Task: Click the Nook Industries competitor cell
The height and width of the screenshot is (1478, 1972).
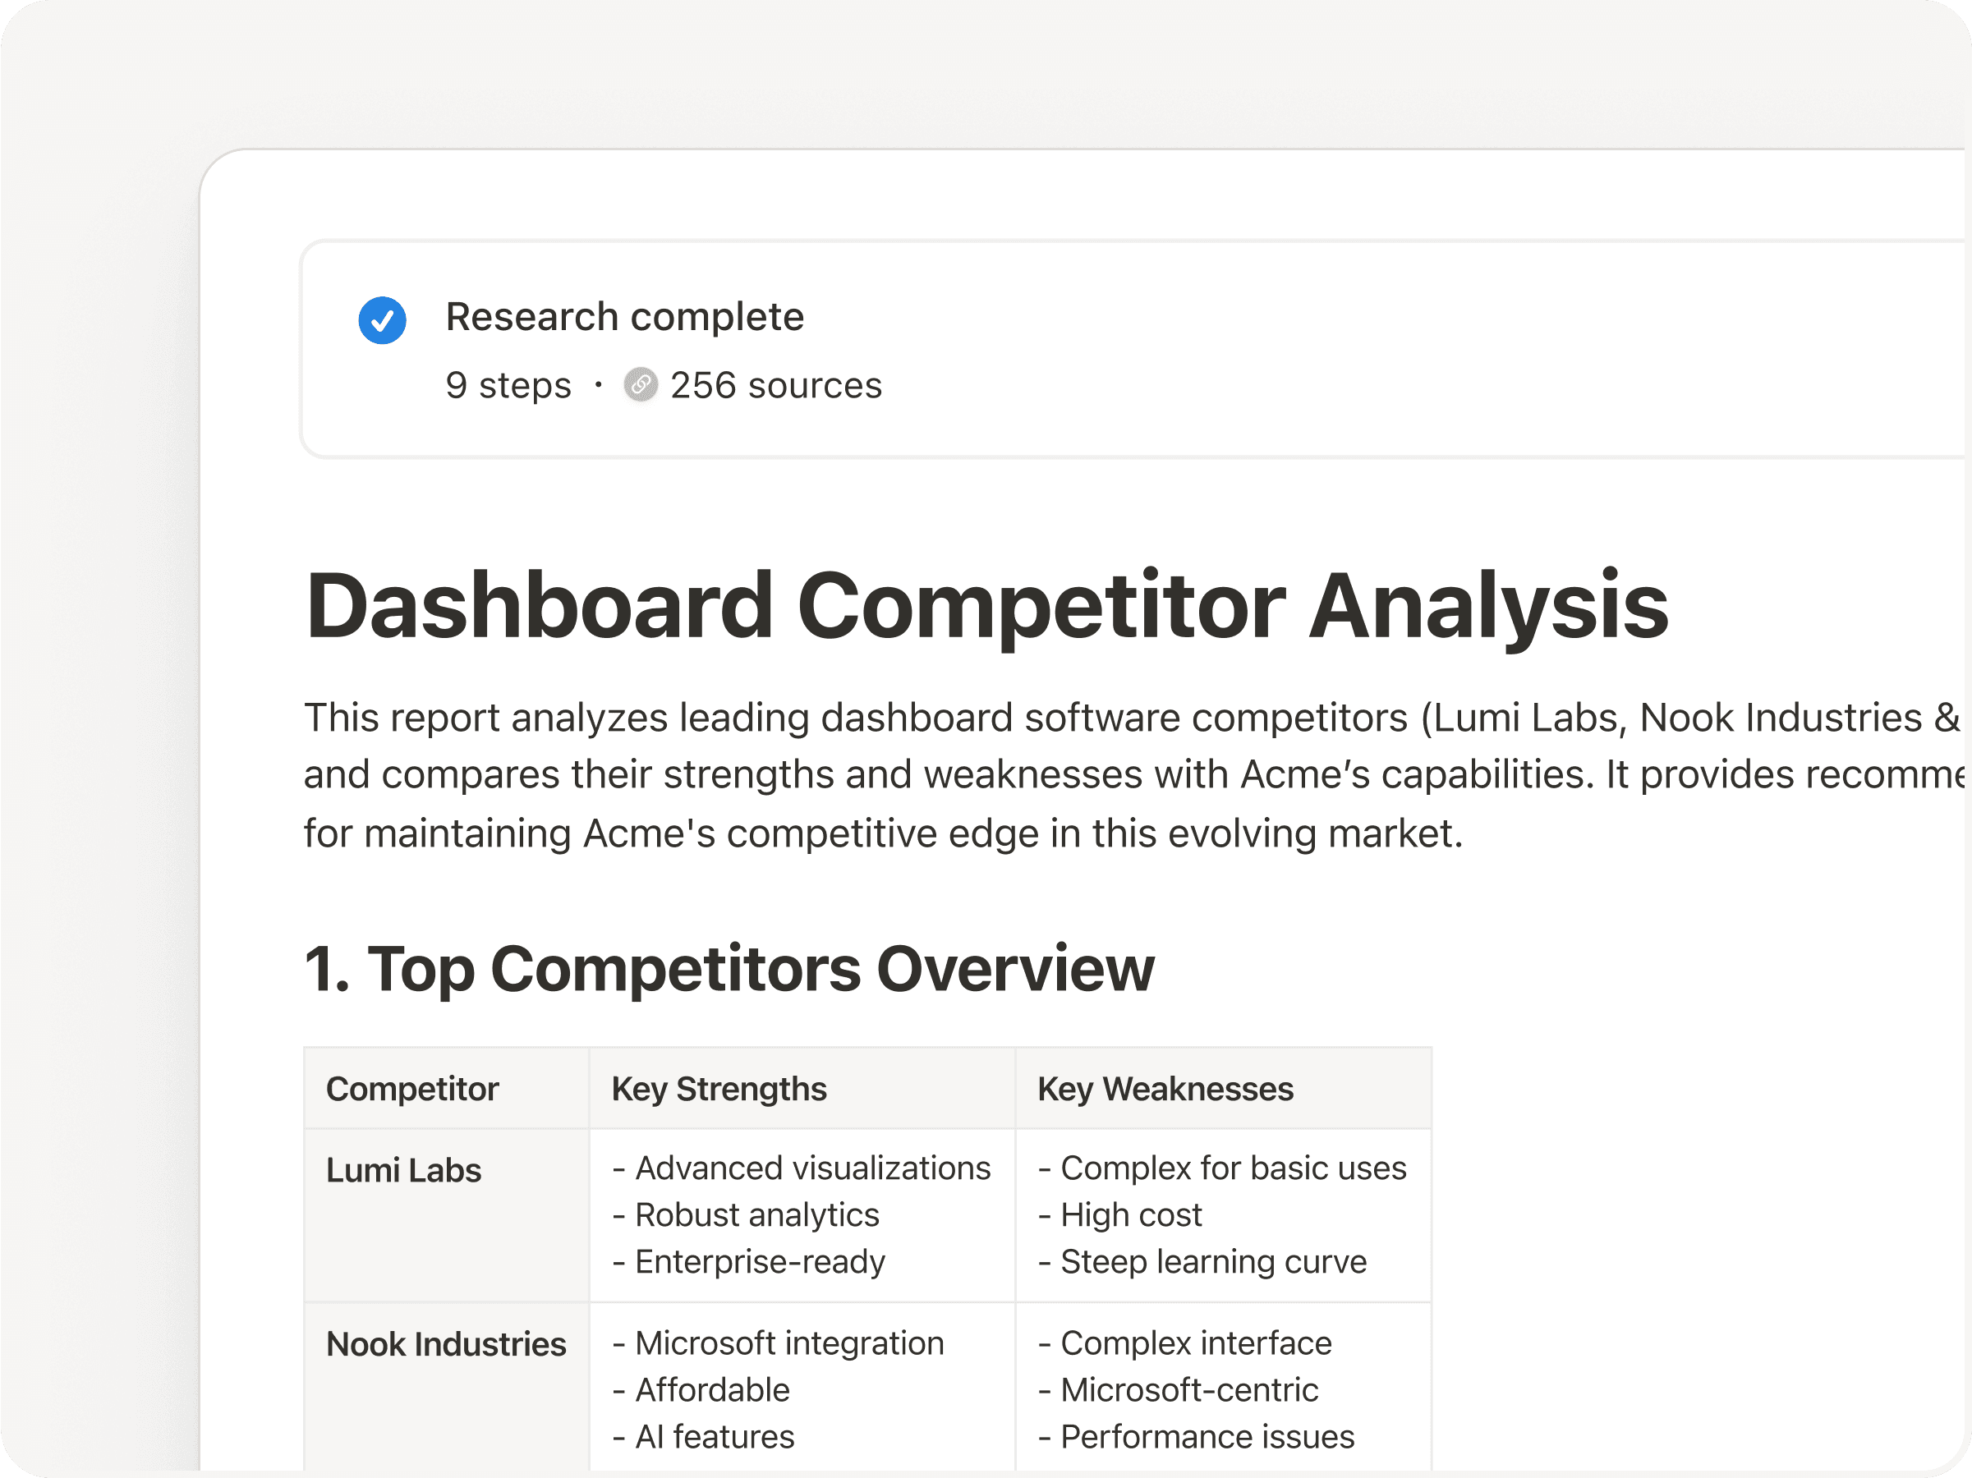Action: pyautogui.click(x=446, y=1343)
